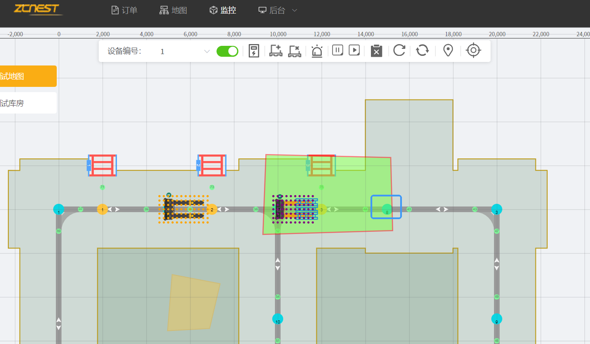Click the two-arrow sync icon

pyautogui.click(x=422, y=50)
